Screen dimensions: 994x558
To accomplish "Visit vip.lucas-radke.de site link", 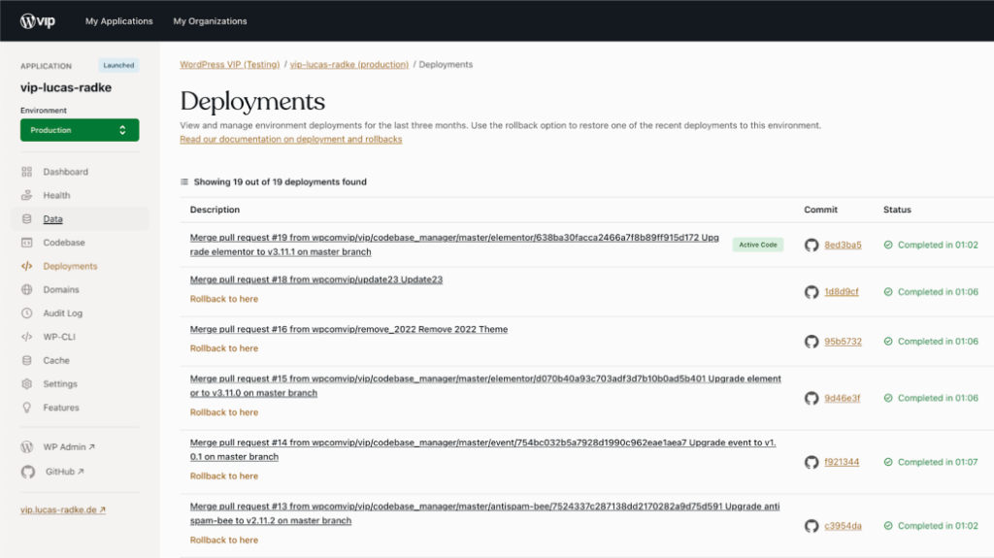I will click(63, 509).
